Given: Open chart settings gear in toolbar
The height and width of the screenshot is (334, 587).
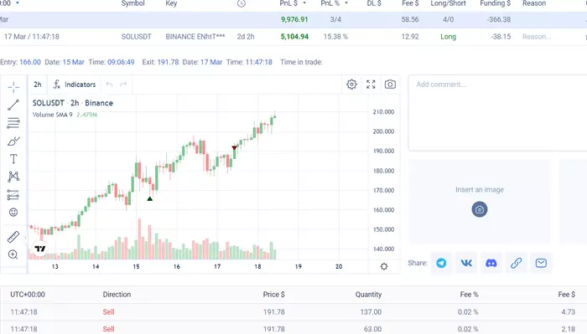Looking at the screenshot, I should tap(351, 85).
